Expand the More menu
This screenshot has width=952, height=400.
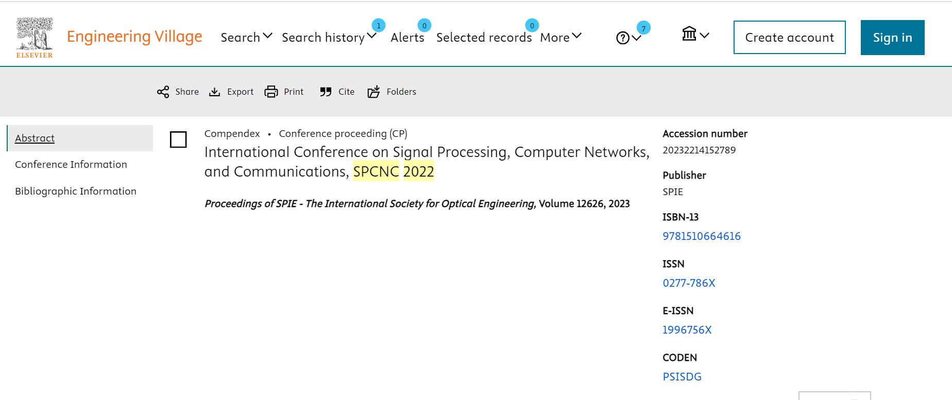click(x=560, y=37)
